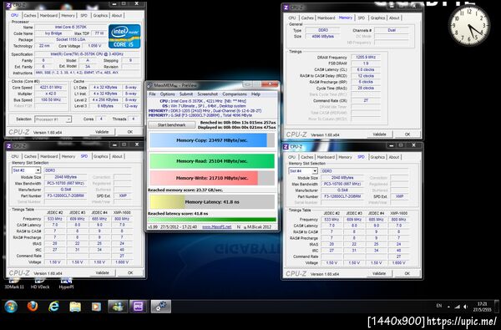Open the Help menu in MaxxMEM
The image size is (501, 330).
(256, 94)
